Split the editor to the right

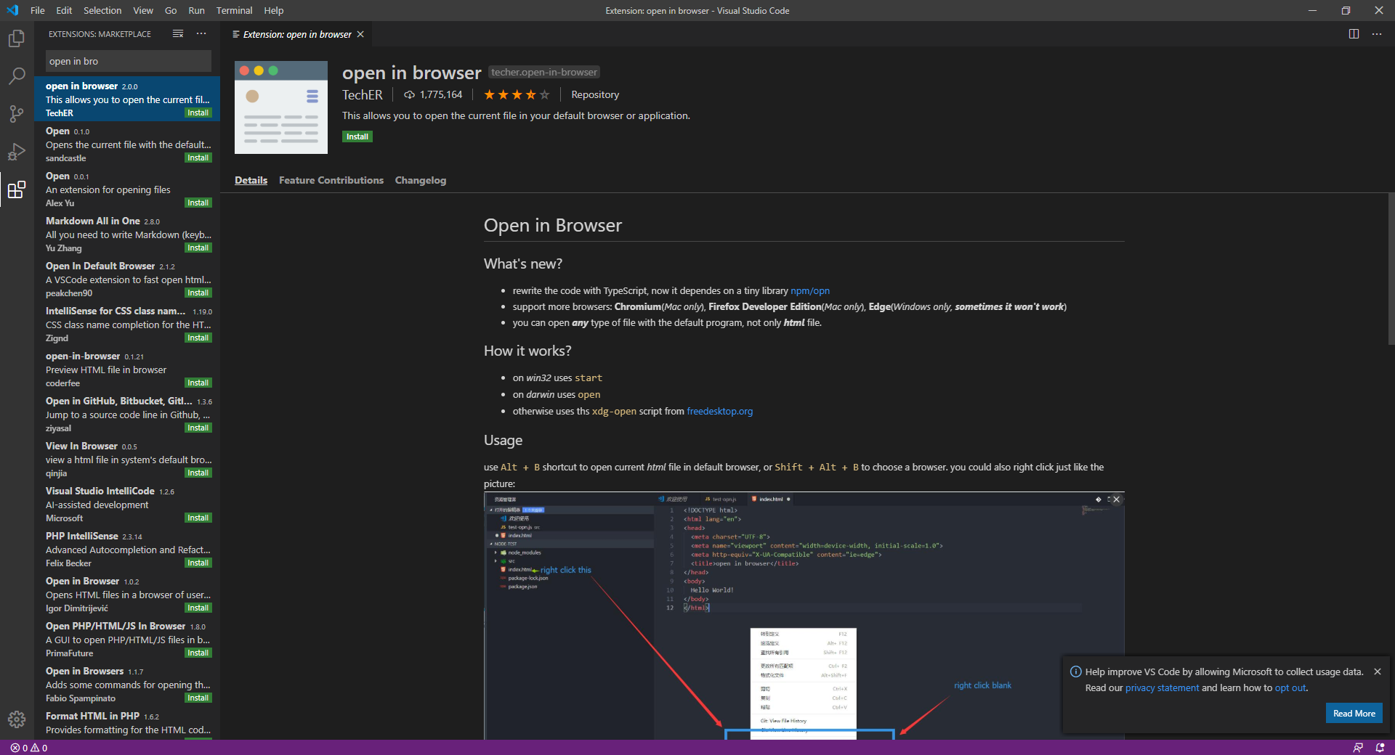click(1354, 34)
